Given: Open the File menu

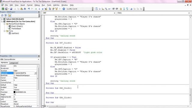Looking at the screenshot, I should [6, 5].
